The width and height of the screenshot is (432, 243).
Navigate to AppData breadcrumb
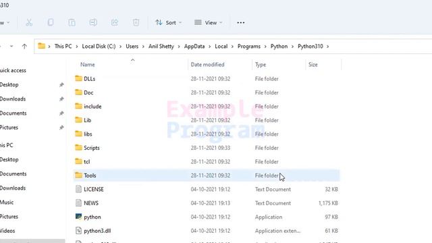pos(194,47)
